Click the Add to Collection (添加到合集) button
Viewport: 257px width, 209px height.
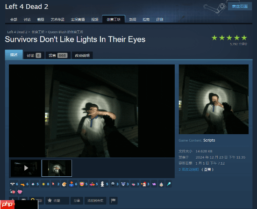coord(95,201)
